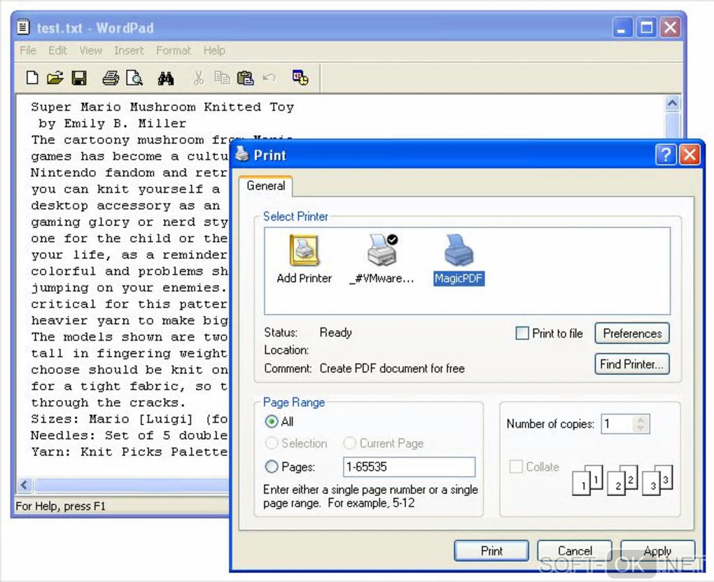Click the New document icon in WordPad toolbar

pyautogui.click(x=32, y=78)
